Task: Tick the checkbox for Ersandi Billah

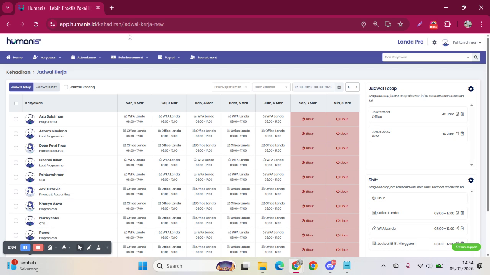Action: click(16, 163)
